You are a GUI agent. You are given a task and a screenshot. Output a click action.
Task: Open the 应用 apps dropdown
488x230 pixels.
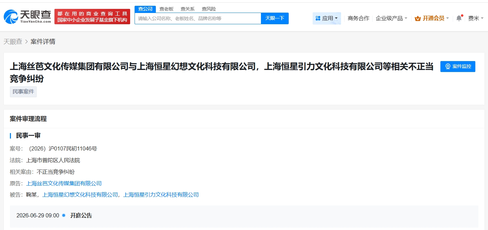point(327,18)
